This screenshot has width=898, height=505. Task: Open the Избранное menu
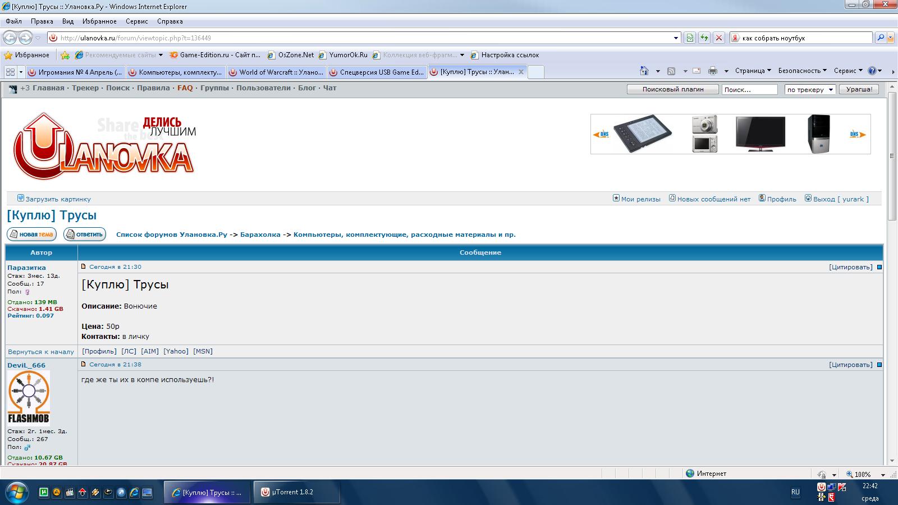click(x=99, y=21)
